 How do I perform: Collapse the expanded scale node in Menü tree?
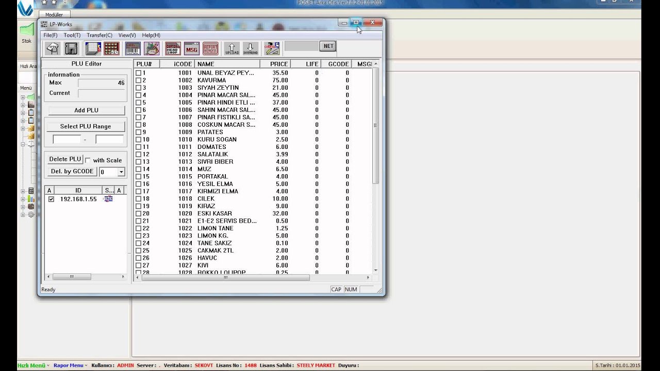[x=23, y=144]
